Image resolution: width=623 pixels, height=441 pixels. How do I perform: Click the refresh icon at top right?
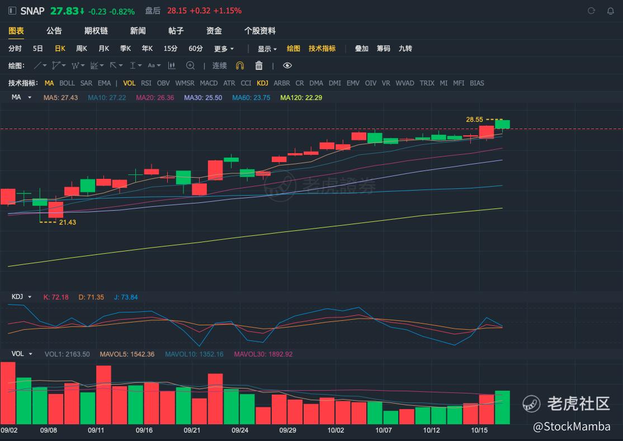tap(591, 11)
